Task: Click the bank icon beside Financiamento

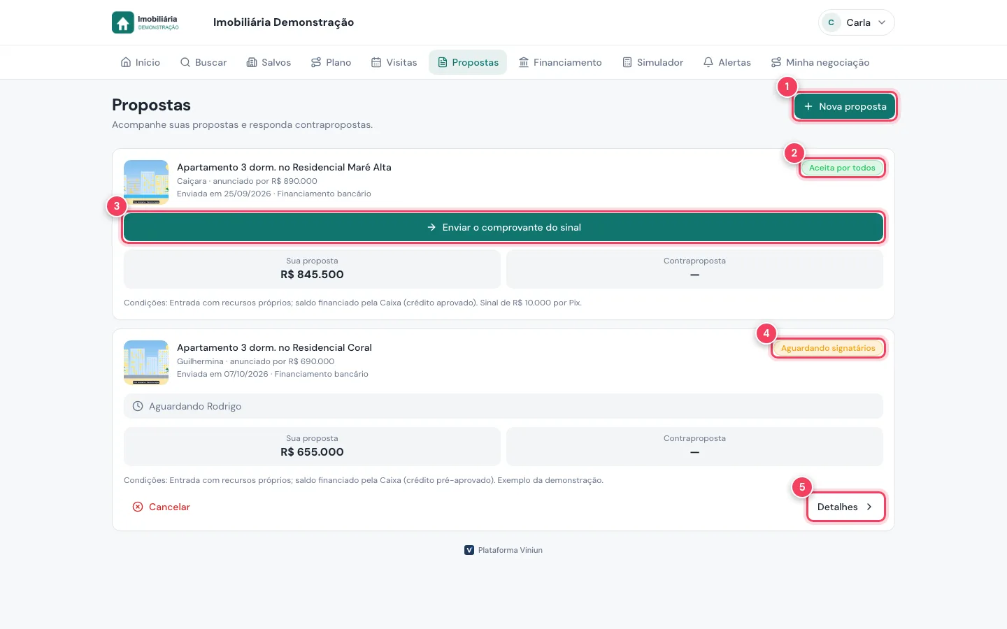Action: coord(524,62)
